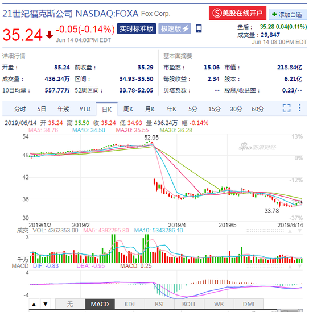Click the 10日均量 value 557.77万
The image size is (313, 312).
(x=57, y=90)
